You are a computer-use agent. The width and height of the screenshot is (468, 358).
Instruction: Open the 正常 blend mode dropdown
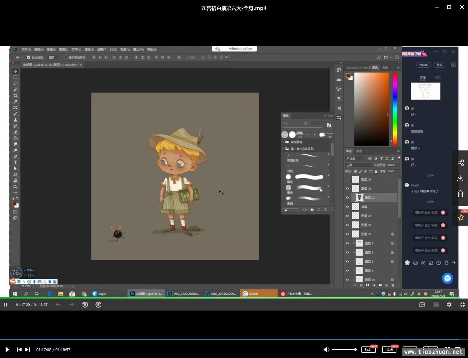pos(358,165)
